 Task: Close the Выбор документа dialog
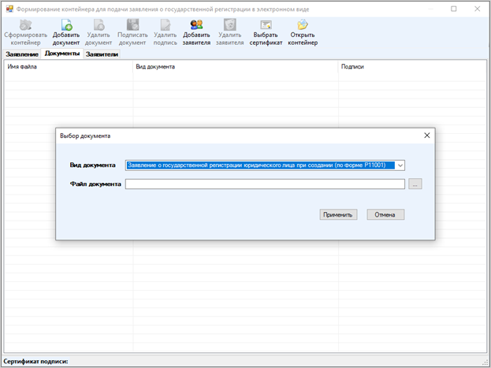point(427,136)
